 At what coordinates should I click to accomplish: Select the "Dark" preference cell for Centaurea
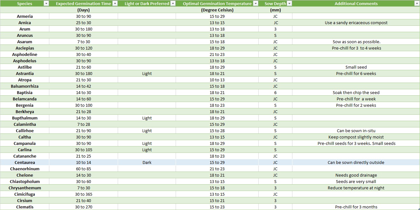(x=147, y=162)
